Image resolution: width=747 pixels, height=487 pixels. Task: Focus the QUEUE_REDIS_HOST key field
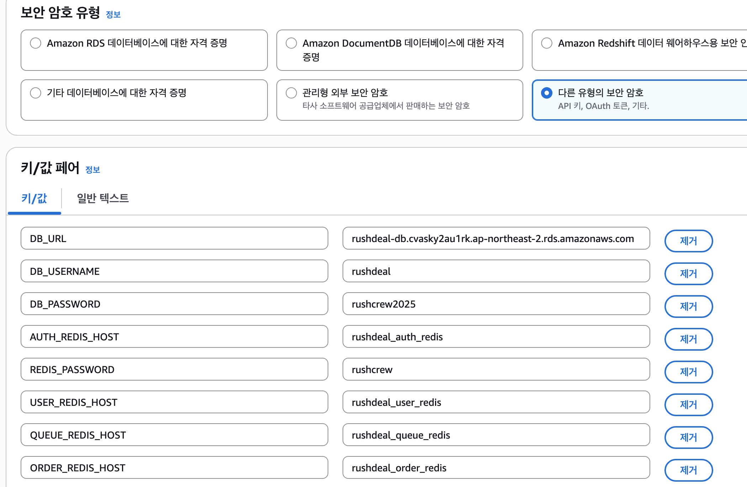click(174, 435)
